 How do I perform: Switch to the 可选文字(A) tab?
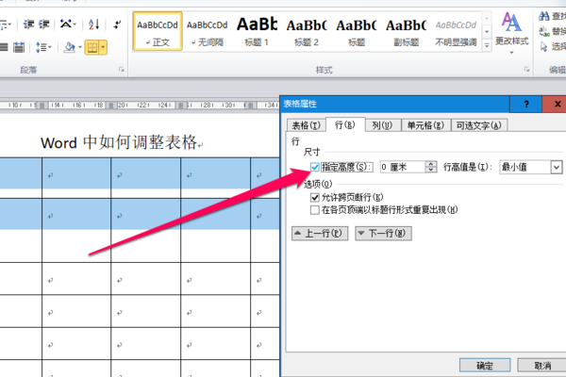(479, 125)
